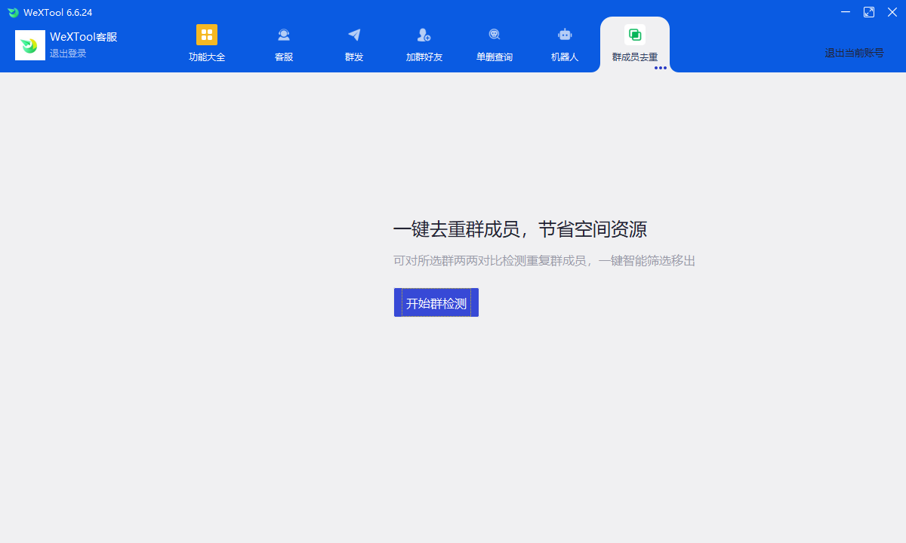Click the heading 一键去重群成员，节省空间资源

520,229
